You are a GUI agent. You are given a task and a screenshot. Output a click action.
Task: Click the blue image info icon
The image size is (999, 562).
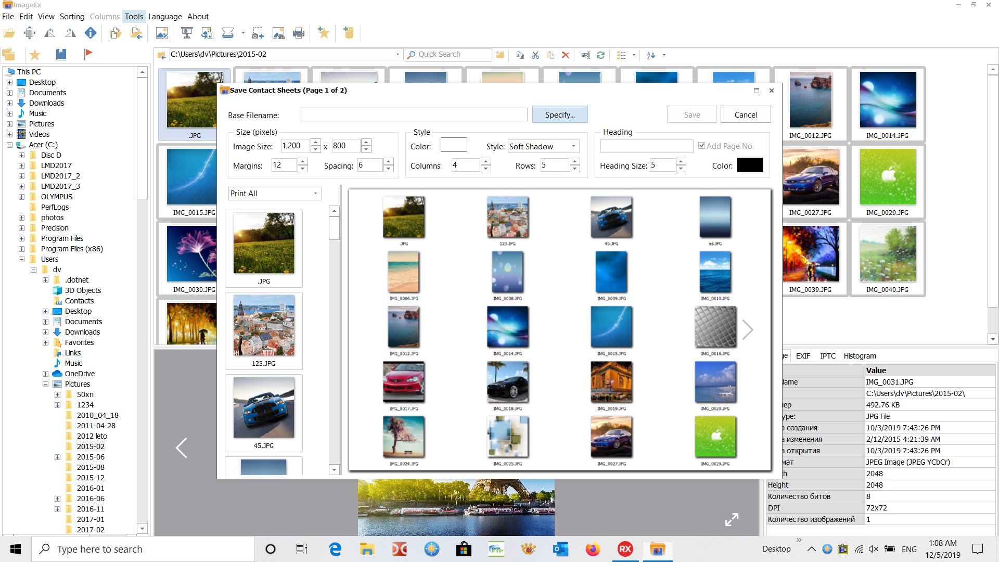coord(91,33)
